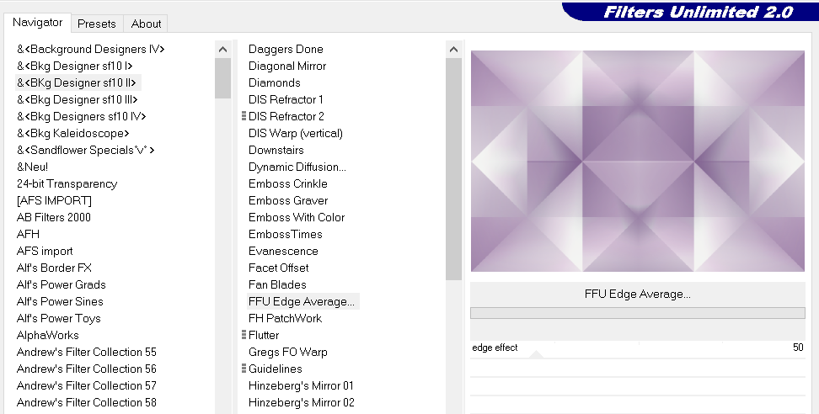Select &<Bkg Kaleidoscope> category

[73, 133]
